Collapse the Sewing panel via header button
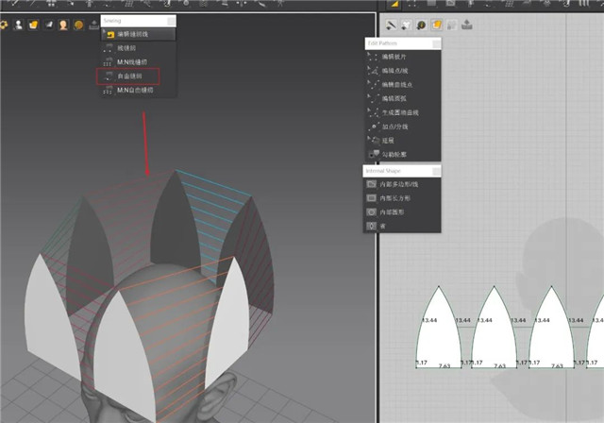This screenshot has width=604, height=423. point(171,20)
